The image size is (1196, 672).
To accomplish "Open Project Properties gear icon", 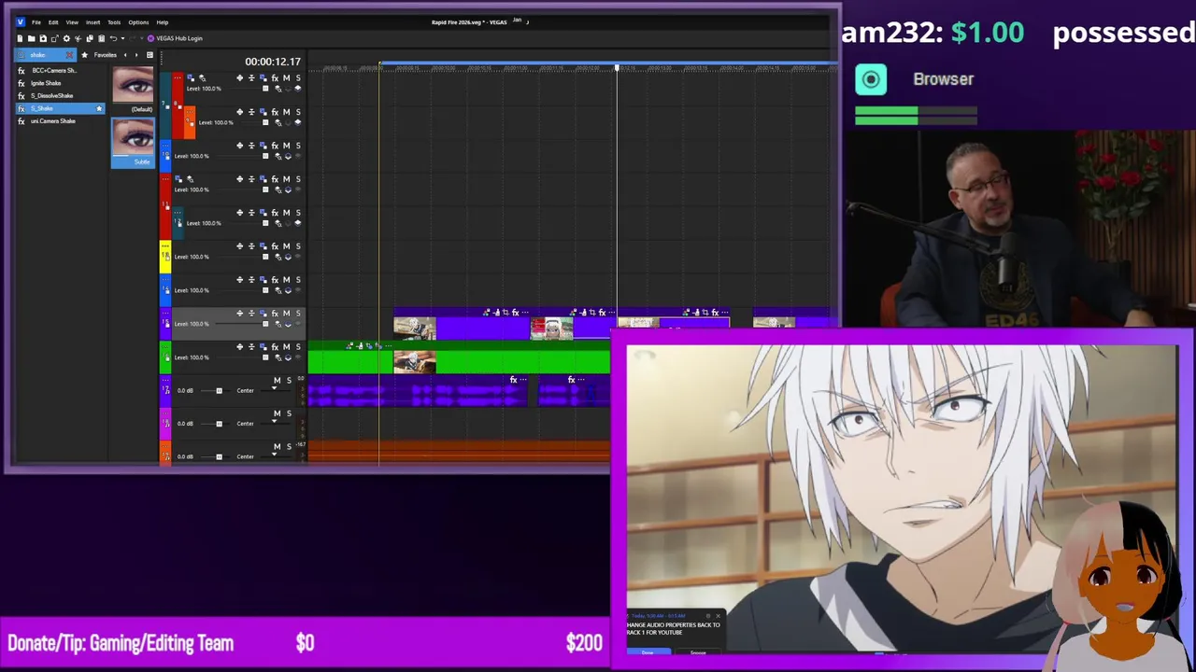I will [66, 38].
